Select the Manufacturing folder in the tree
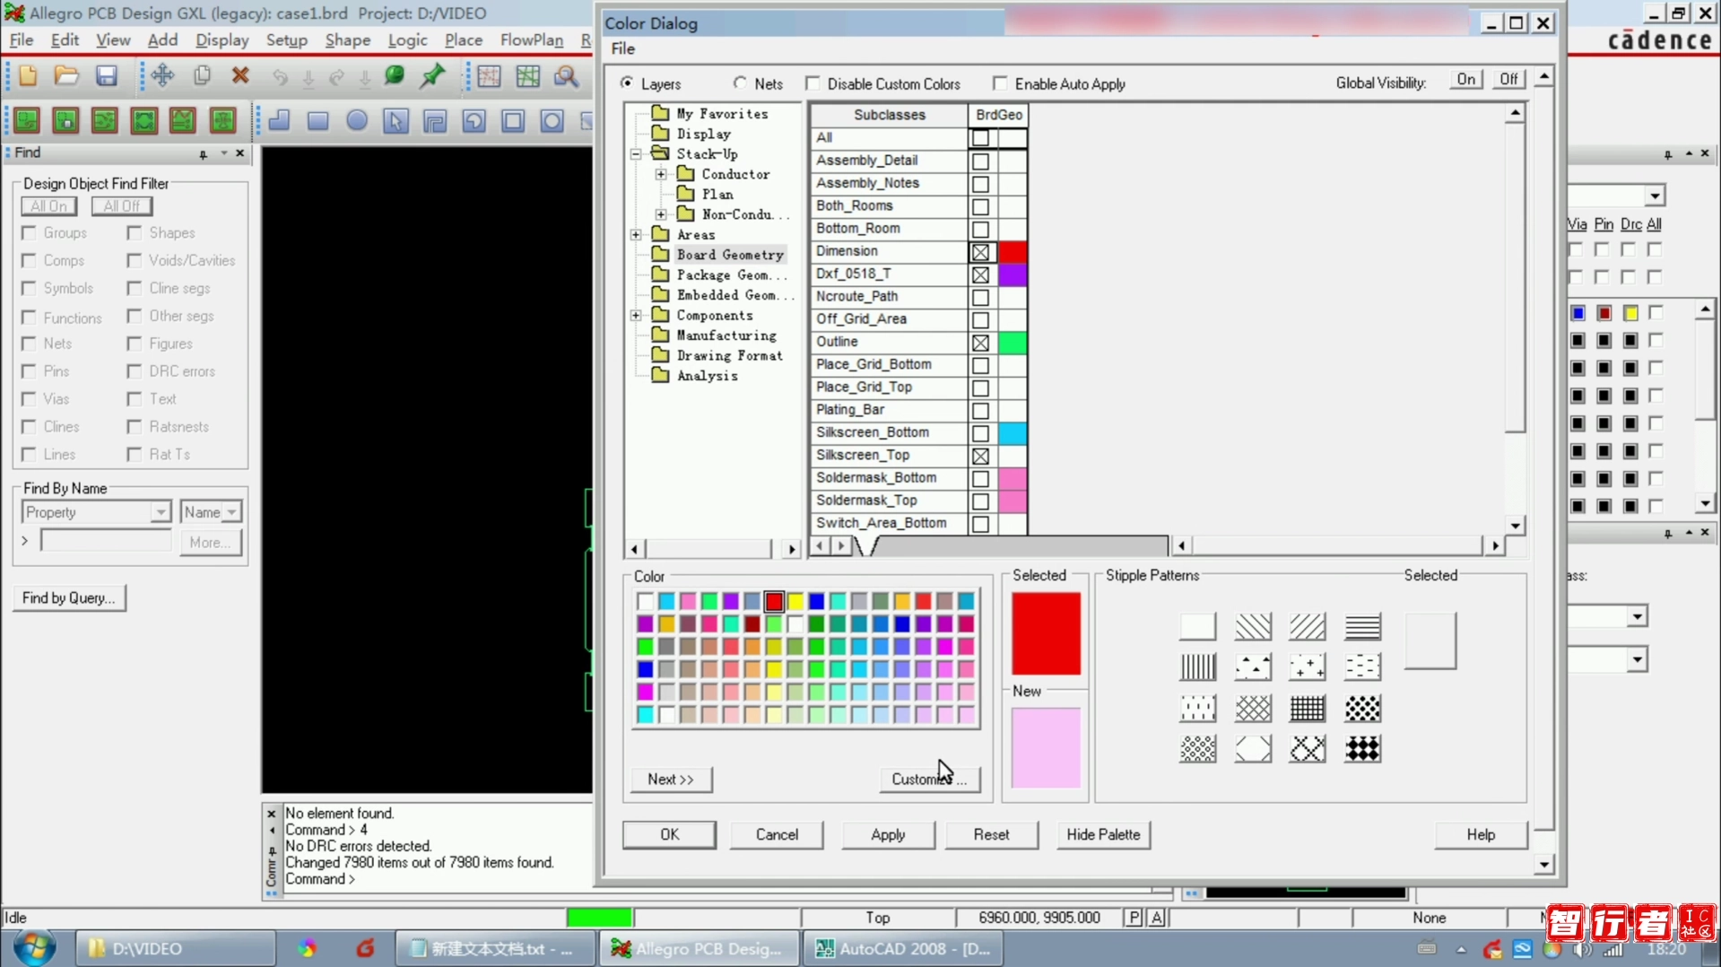 [726, 335]
